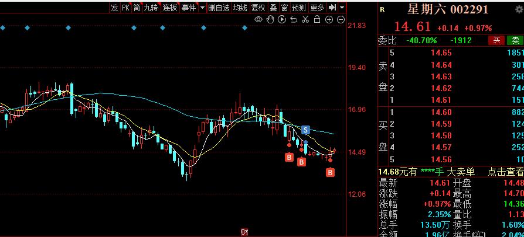Click the 简 toolbar button
This screenshot has height=237, width=524.
[x=137, y=8]
